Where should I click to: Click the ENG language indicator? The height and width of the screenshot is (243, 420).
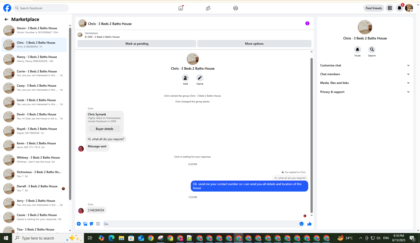386,238
